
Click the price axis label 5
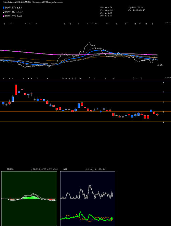tap(163, 112)
